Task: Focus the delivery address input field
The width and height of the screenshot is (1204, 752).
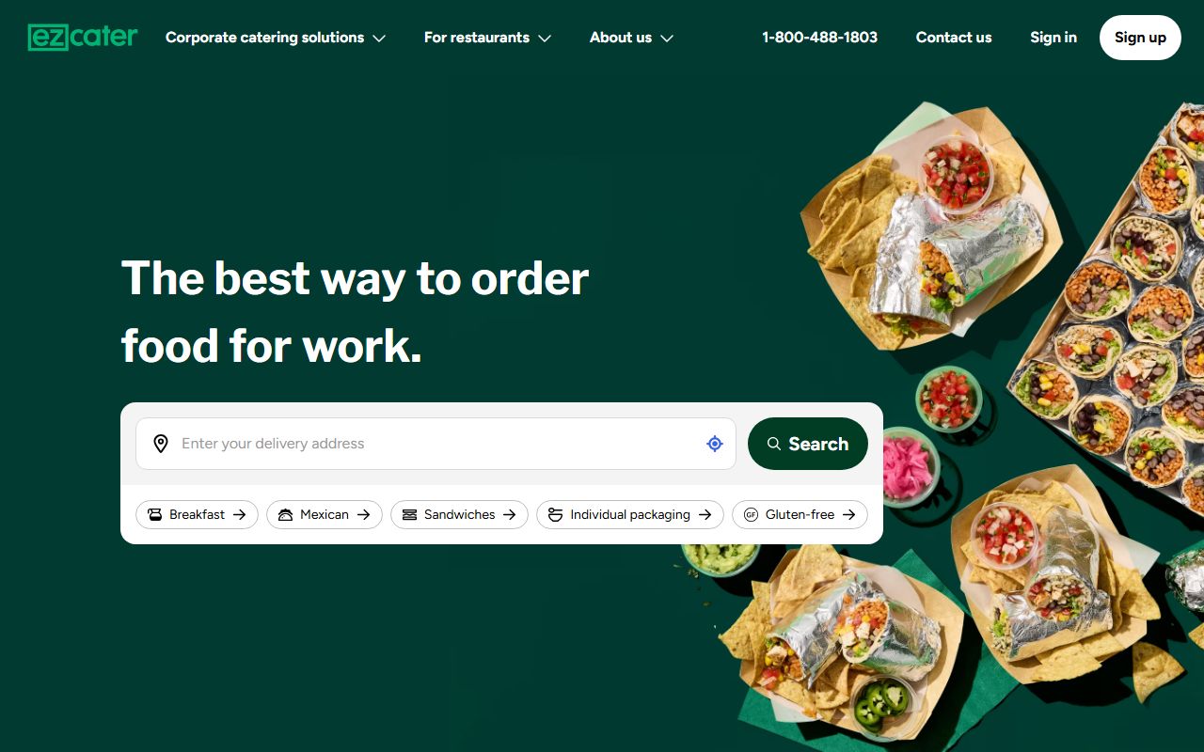Action: pos(436,444)
